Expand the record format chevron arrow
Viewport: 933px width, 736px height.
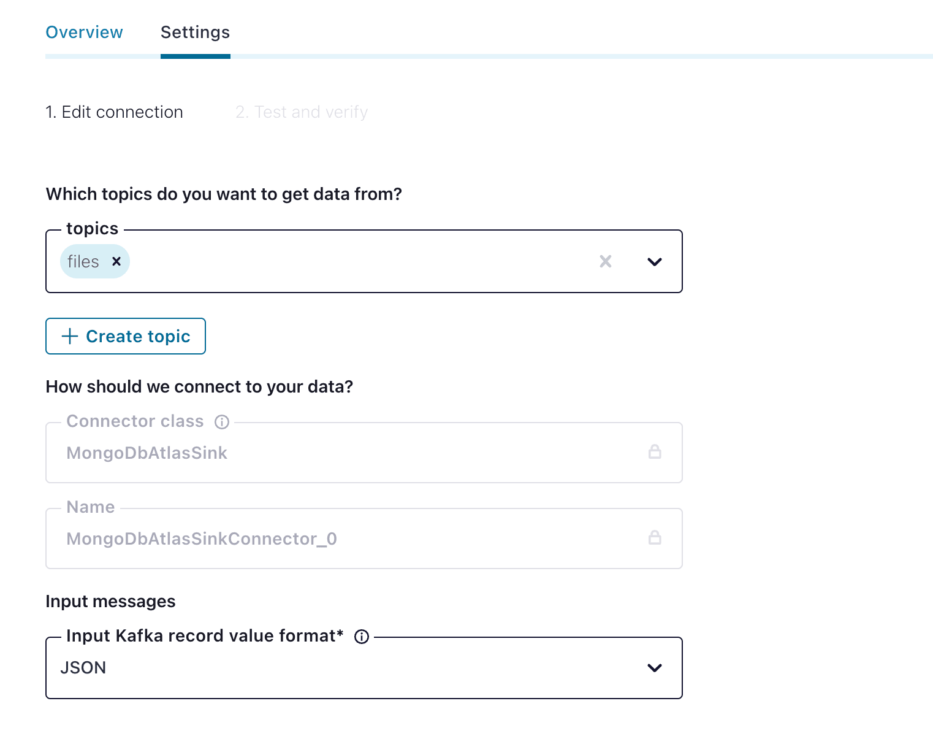coord(654,668)
